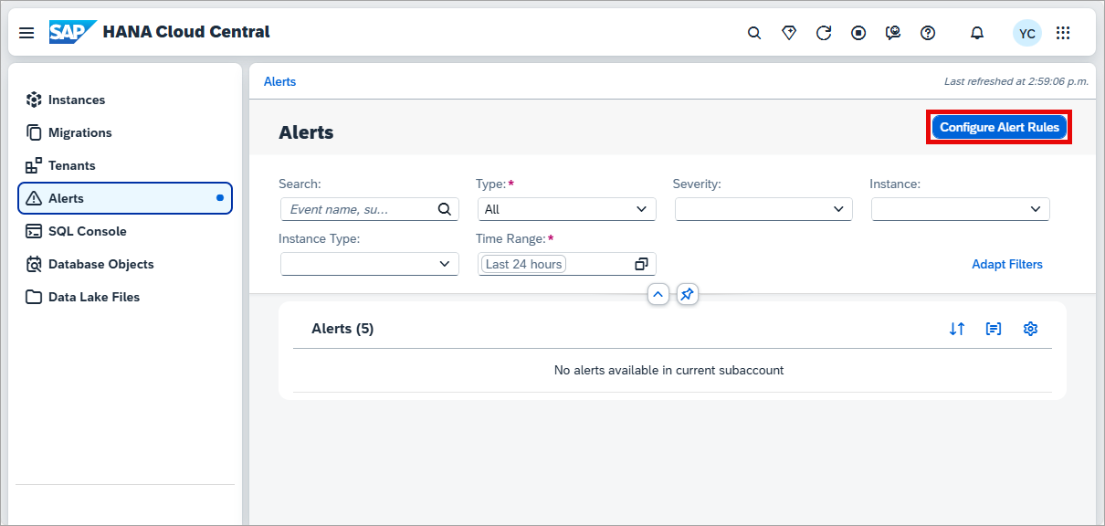Screen dimensions: 1105x526
Task: Open the Severity dropdown
Action: (x=763, y=209)
